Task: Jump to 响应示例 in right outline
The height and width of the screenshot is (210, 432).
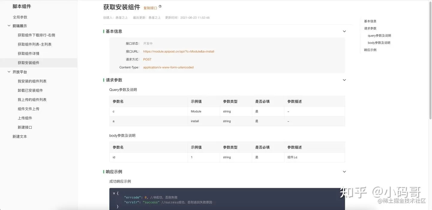Action: pos(370,50)
